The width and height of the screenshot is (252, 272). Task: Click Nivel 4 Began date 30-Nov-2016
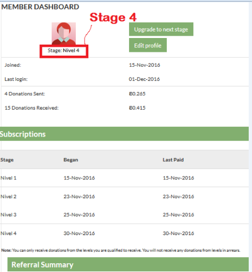(x=79, y=233)
